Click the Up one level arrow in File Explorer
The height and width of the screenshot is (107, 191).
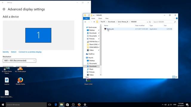pyautogui.click(x=94, y=22)
